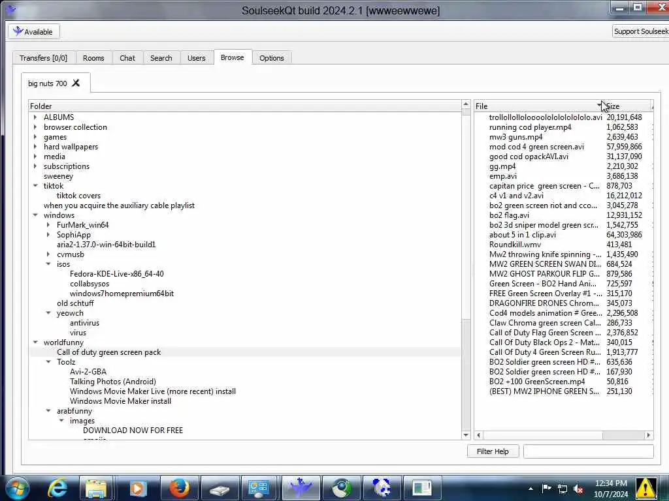Click the yellow warning triangle icon

[x=646, y=488]
